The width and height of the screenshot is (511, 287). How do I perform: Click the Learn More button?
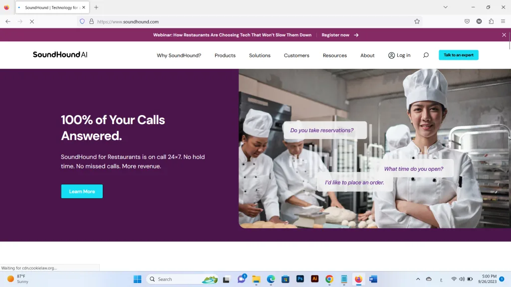pos(82,191)
